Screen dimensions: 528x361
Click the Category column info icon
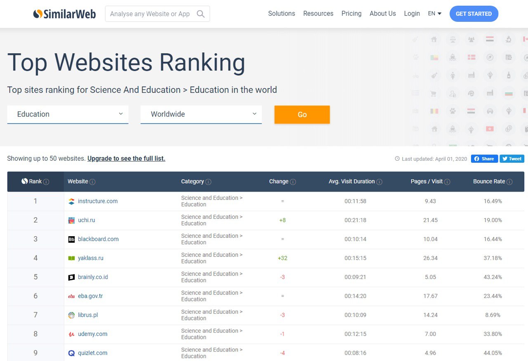208,182
